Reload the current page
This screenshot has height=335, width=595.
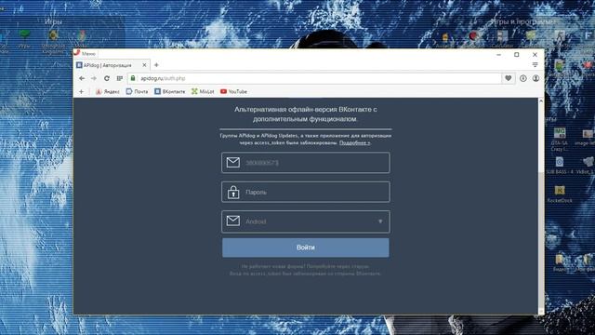coord(107,78)
